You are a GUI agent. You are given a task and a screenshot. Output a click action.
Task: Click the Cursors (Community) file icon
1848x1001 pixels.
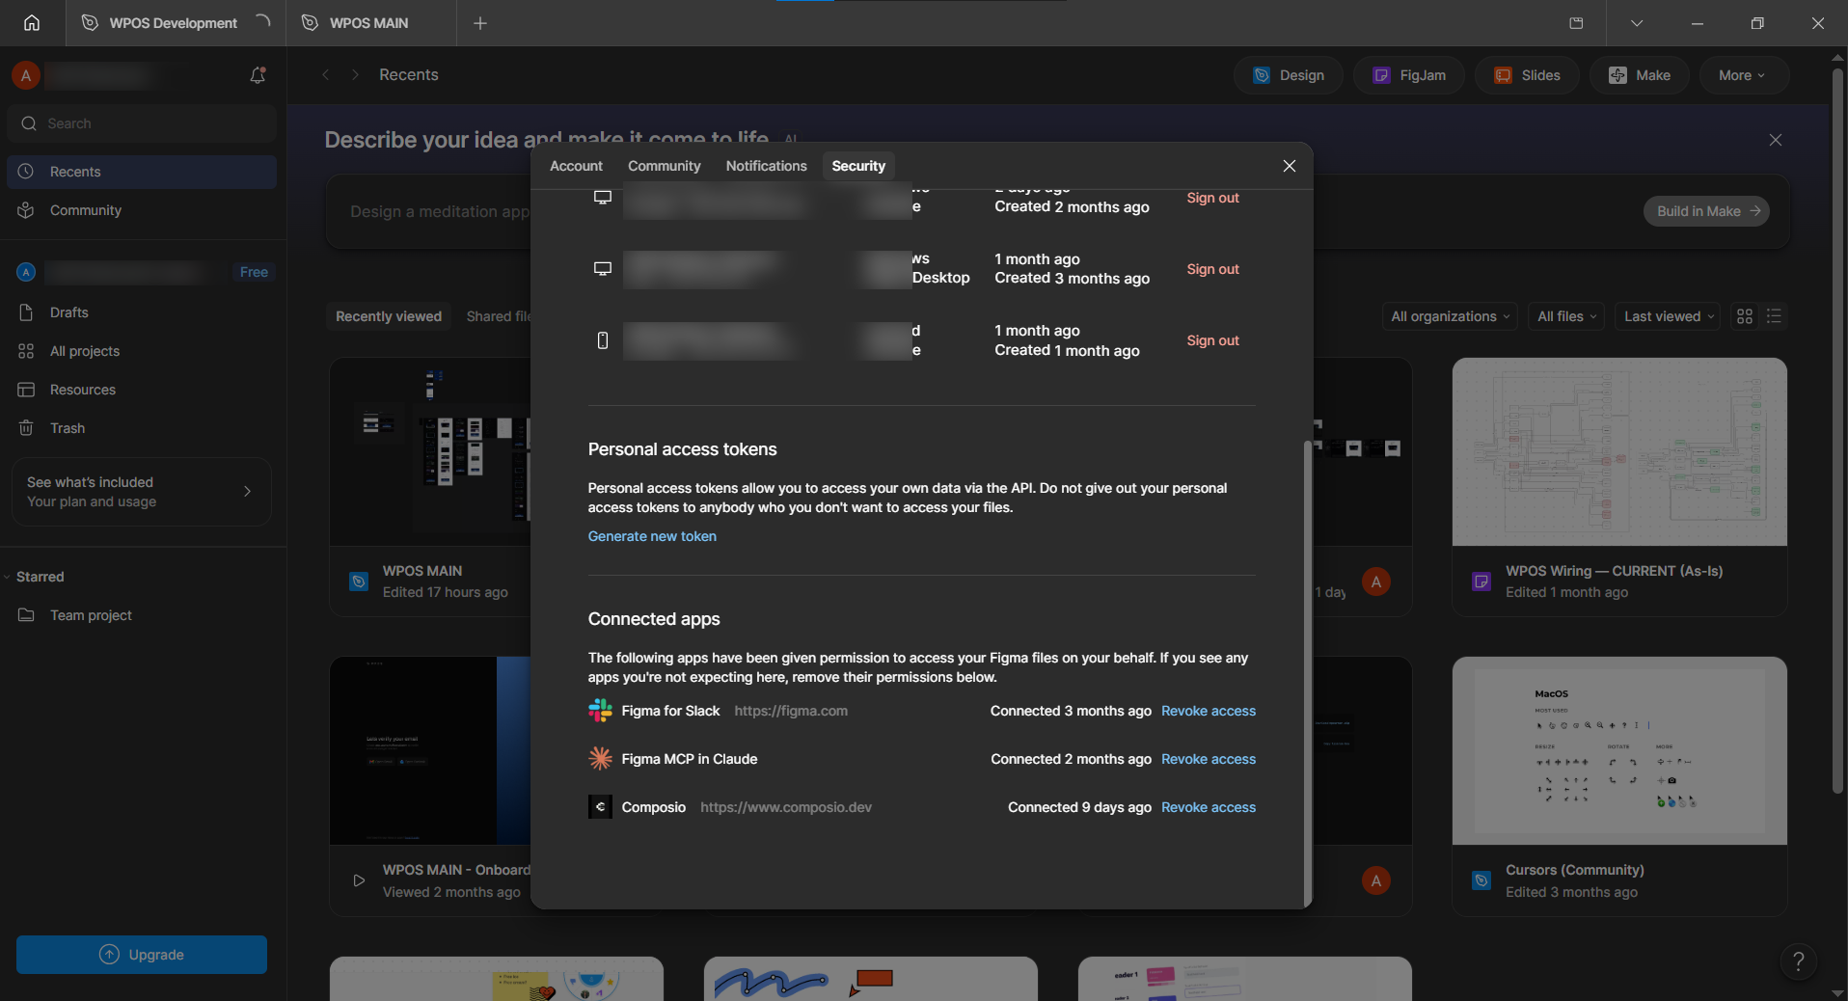pyautogui.click(x=1481, y=880)
